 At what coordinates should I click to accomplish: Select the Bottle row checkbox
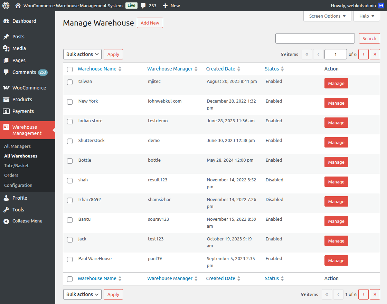pyautogui.click(x=70, y=161)
